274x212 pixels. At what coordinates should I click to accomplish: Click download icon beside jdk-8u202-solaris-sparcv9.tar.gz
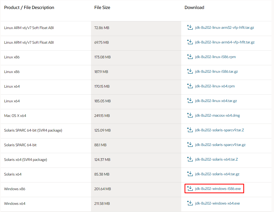coord(190,144)
